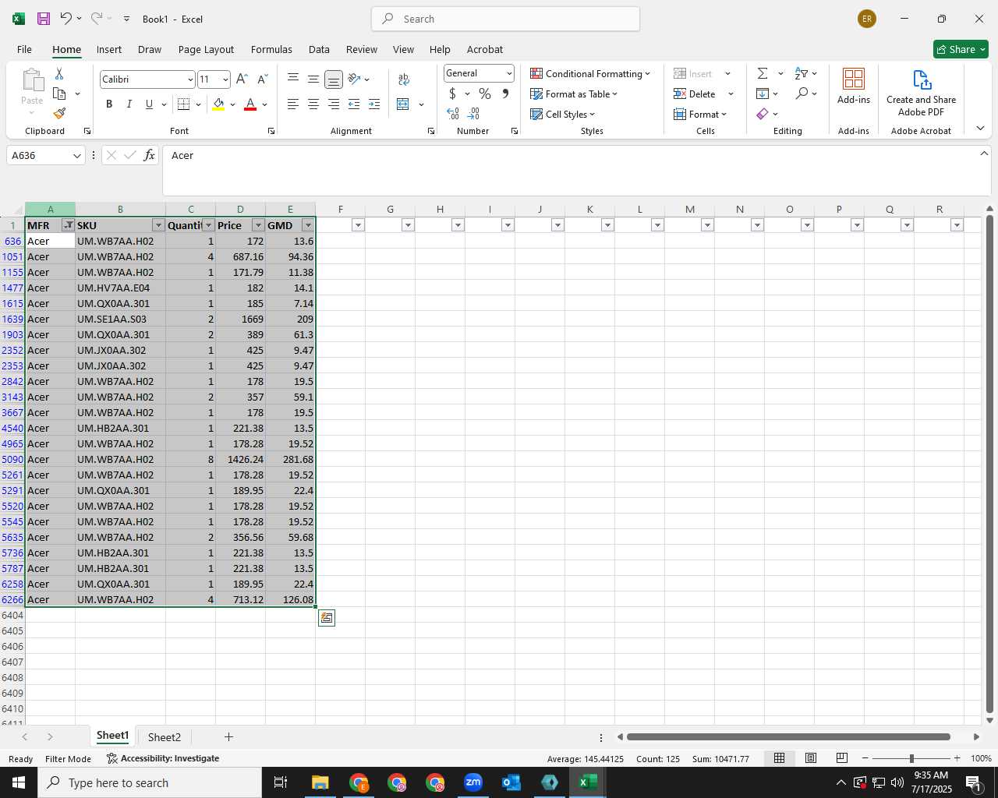Open the font name Calibri dropdown
998x798 pixels.
189,79
